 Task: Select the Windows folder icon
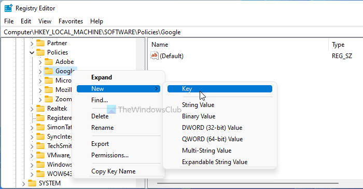coord(40,165)
